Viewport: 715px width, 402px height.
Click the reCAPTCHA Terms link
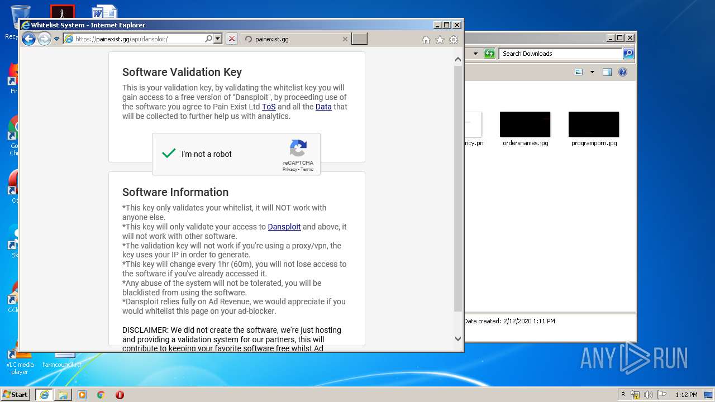point(307,169)
